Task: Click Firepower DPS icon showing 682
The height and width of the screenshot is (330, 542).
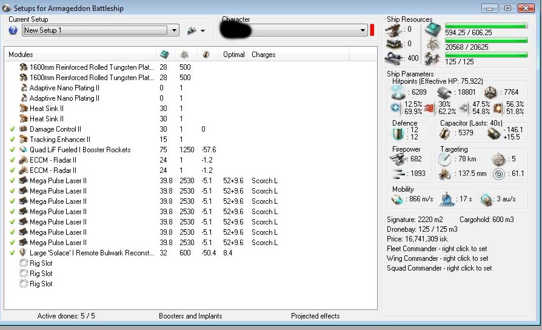Action: [x=398, y=160]
